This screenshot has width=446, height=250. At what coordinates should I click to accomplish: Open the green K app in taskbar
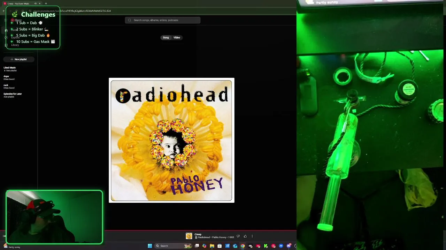pos(266,246)
